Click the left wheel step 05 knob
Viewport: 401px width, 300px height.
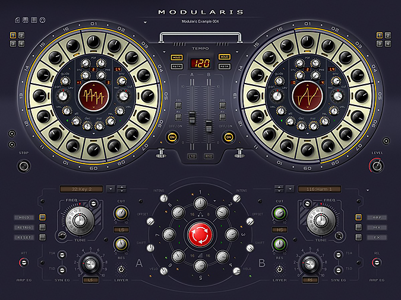pyautogui.click(x=148, y=96)
